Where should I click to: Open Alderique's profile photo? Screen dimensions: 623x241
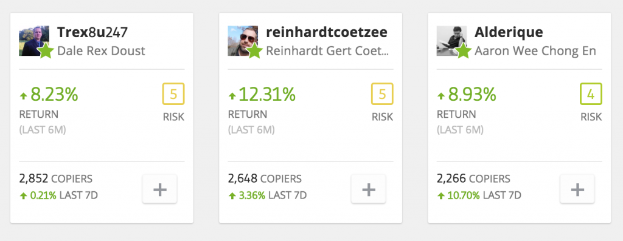[451, 41]
